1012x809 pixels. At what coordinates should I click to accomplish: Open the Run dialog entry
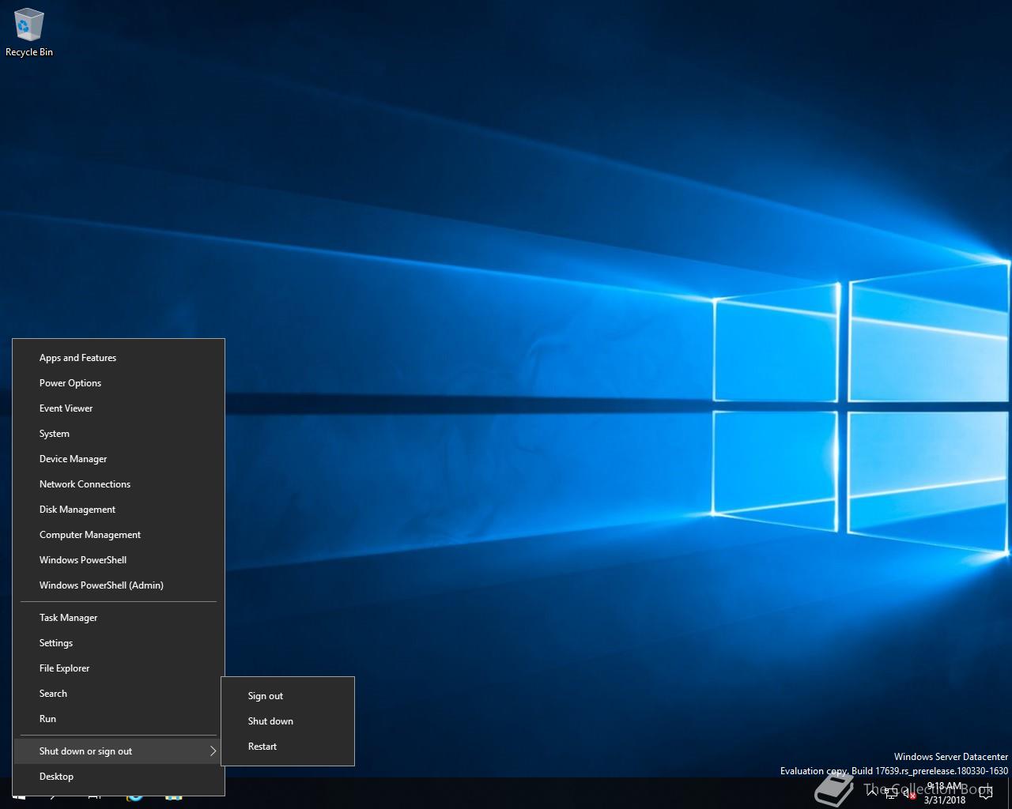click(x=119, y=719)
